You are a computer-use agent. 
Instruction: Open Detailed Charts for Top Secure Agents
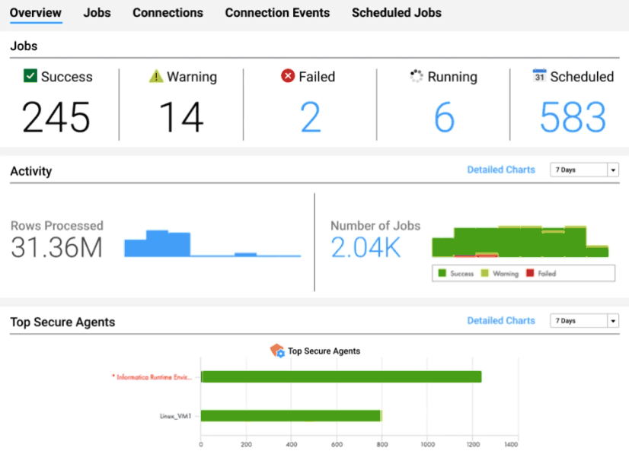pos(501,321)
